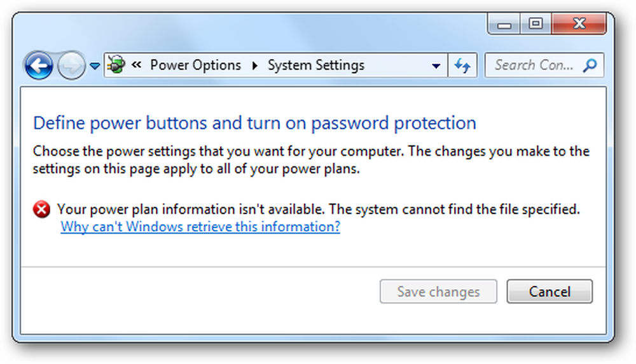Image resolution: width=636 pixels, height=364 pixels.
Task: Maximize the System Settings window
Action: click(x=536, y=24)
